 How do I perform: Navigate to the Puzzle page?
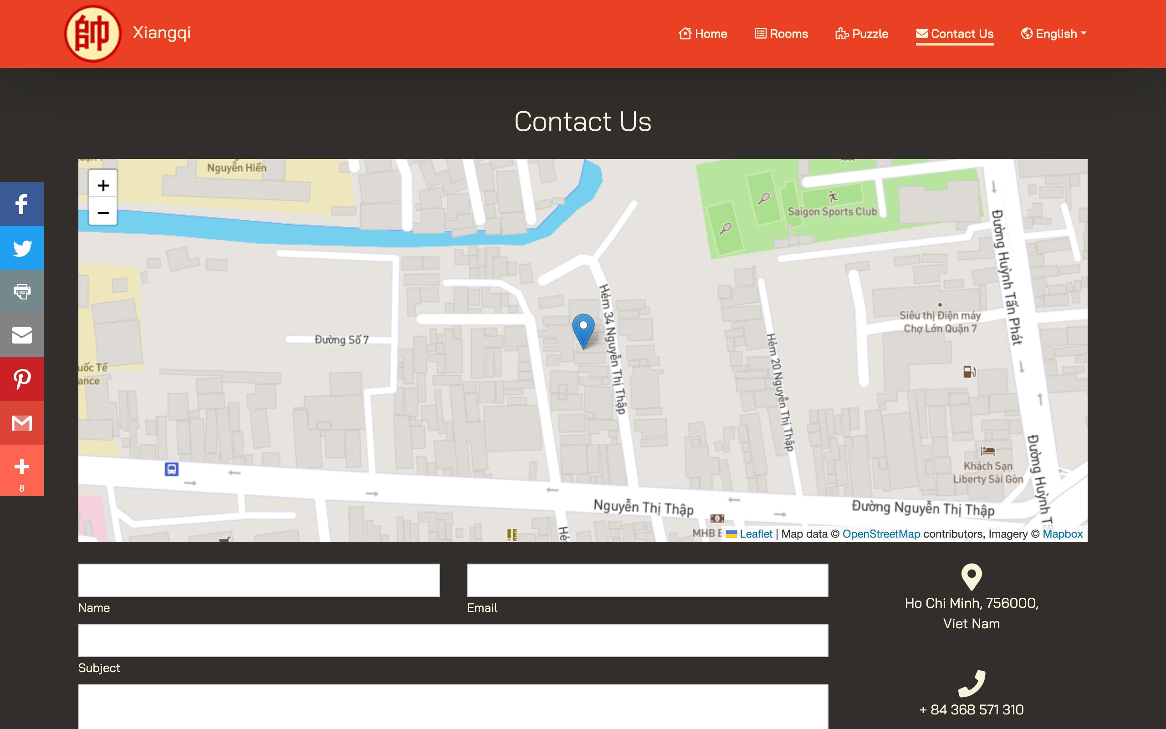point(861,34)
